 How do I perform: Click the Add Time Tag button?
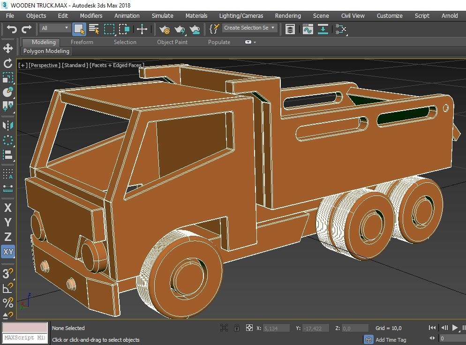click(391, 340)
